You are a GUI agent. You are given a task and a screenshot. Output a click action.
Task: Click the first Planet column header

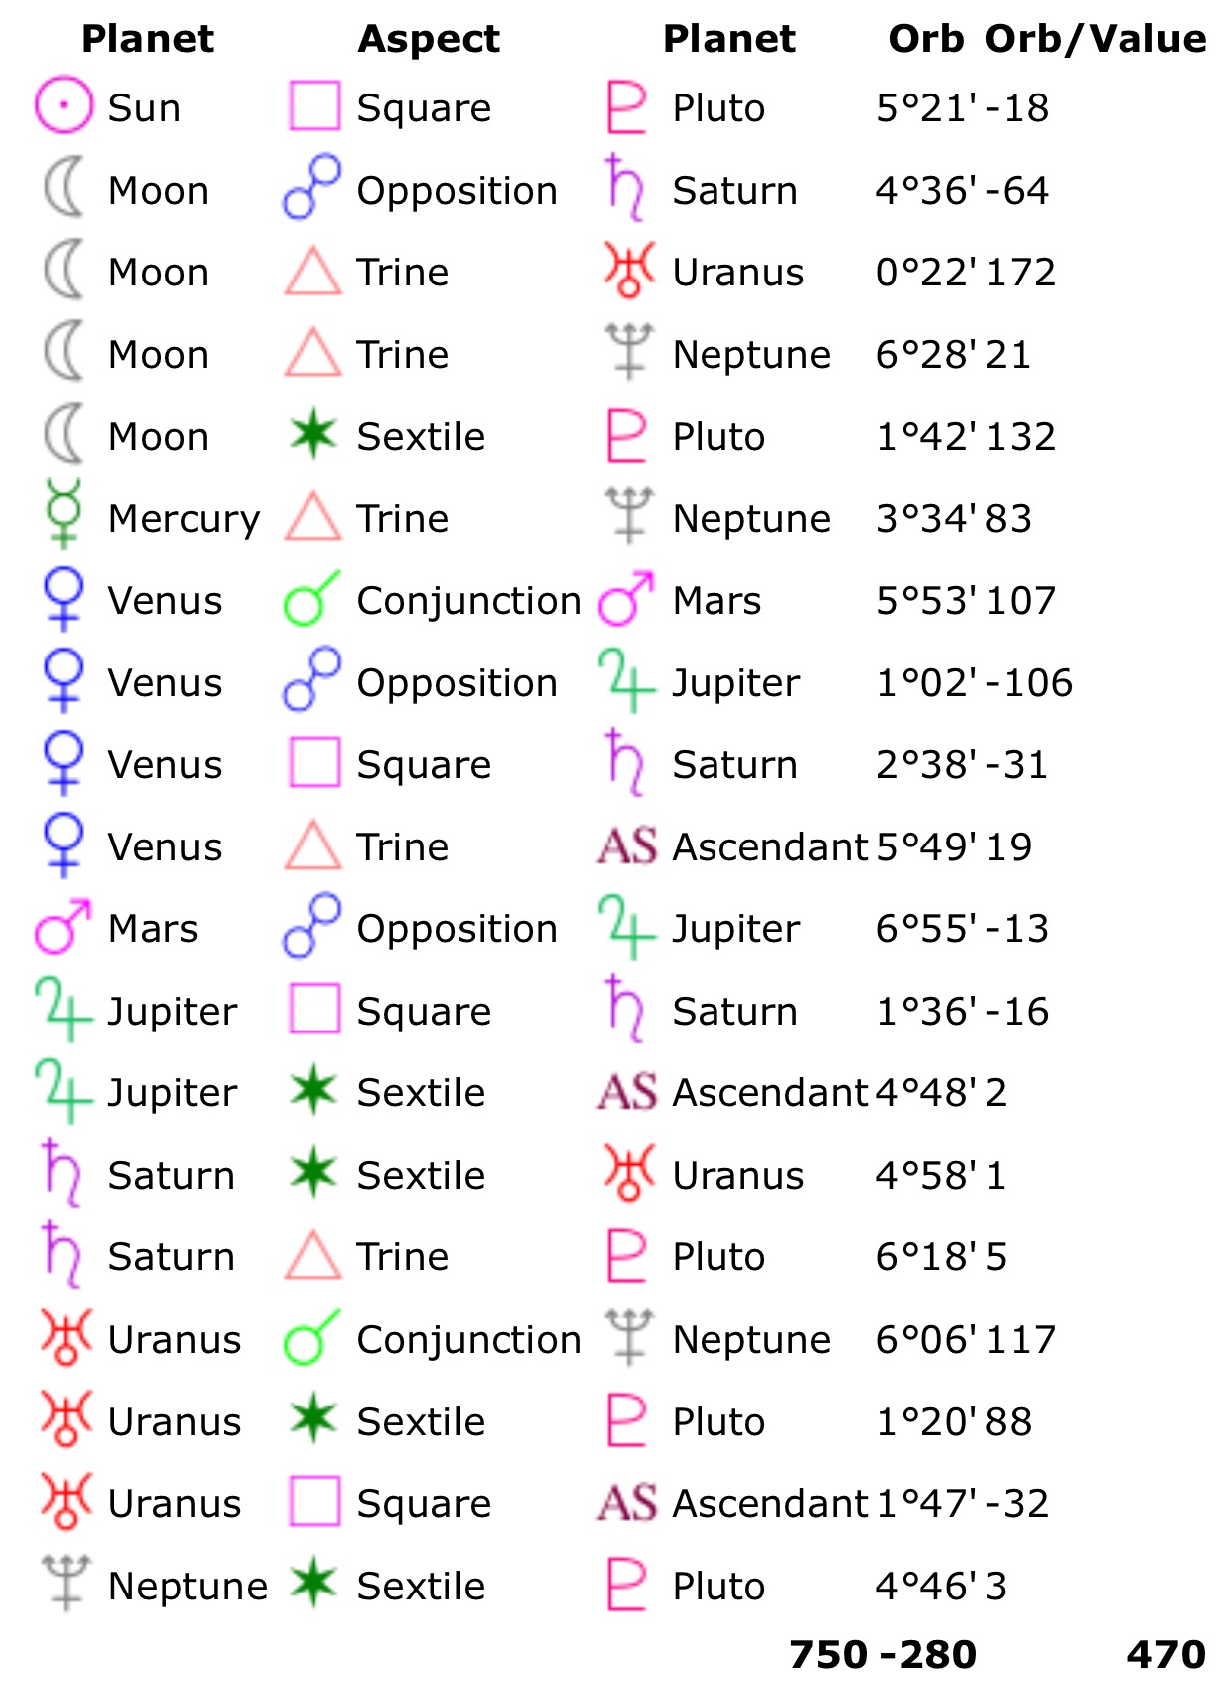tap(147, 38)
